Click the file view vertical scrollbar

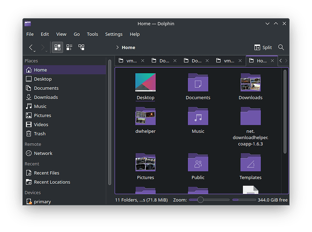(x=285, y=111)
